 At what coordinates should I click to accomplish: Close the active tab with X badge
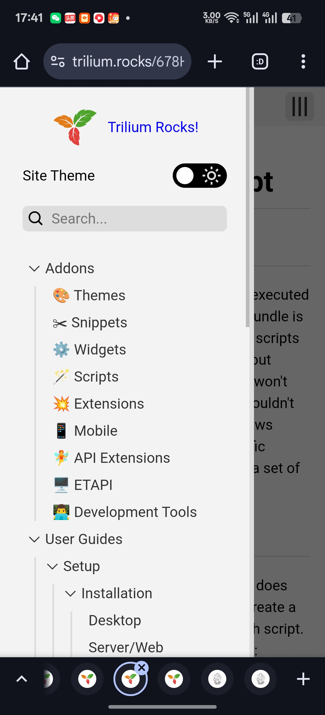point(142,668)
